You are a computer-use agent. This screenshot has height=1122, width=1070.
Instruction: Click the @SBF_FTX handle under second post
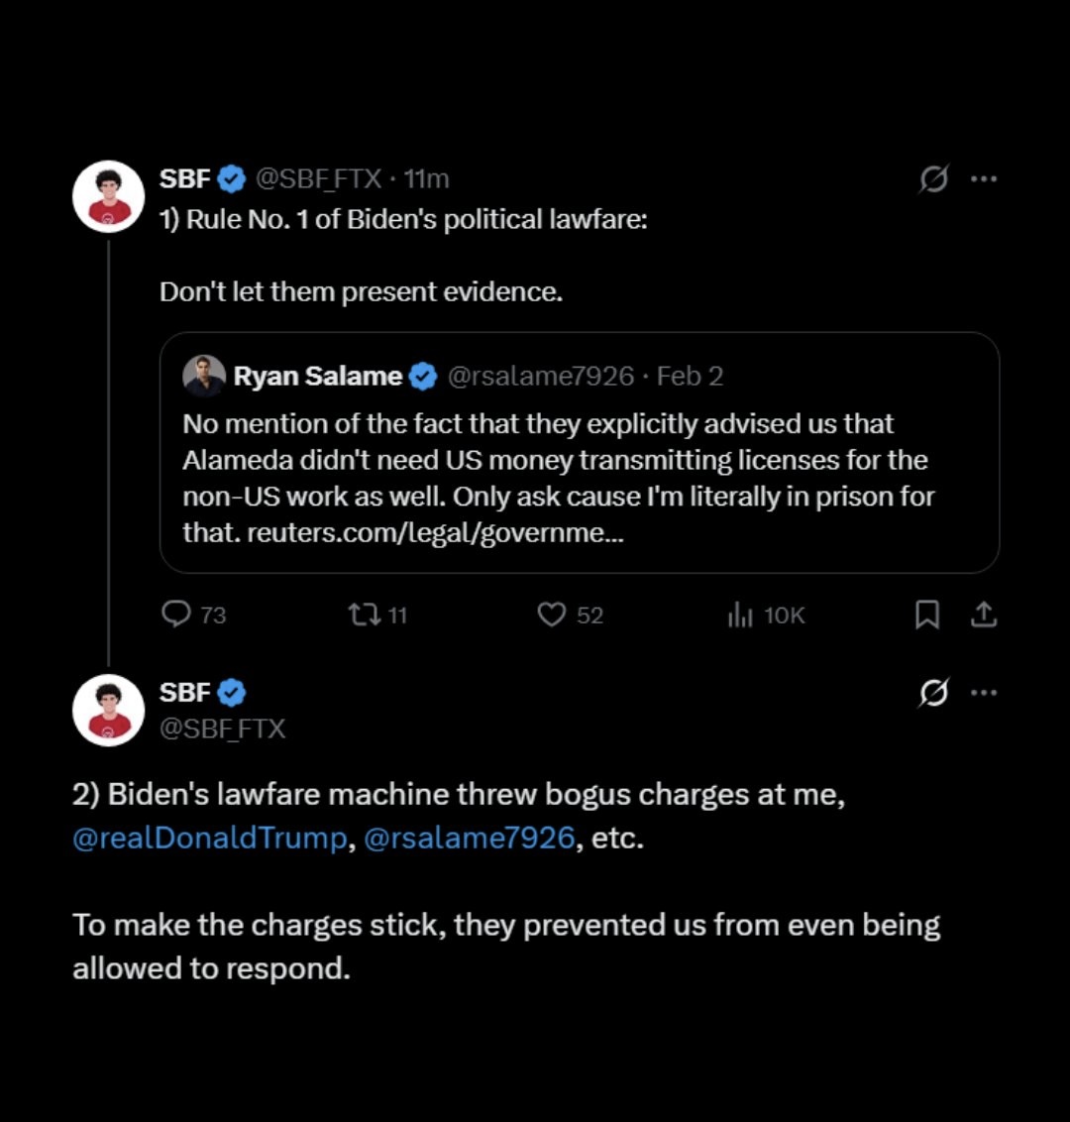pyautogui.click(x=222, y=729)
